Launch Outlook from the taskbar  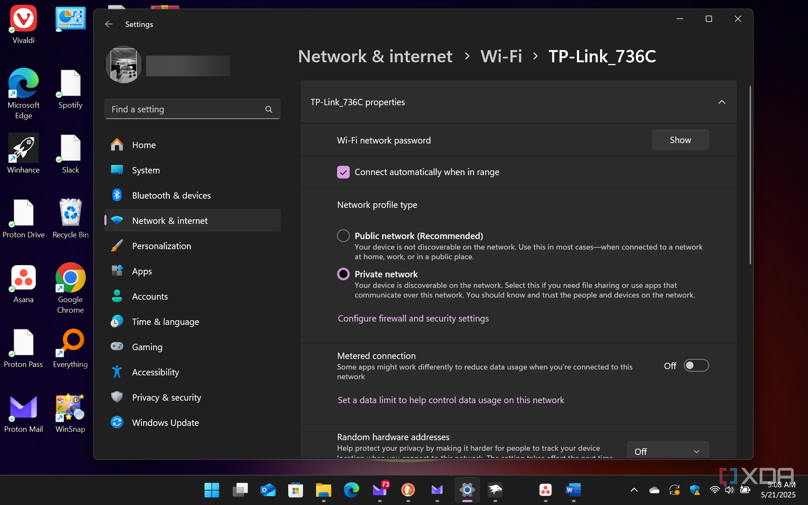[268, 490]
